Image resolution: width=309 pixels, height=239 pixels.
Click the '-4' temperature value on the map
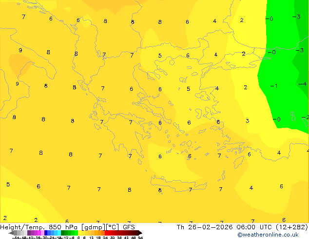coord(303,84)
